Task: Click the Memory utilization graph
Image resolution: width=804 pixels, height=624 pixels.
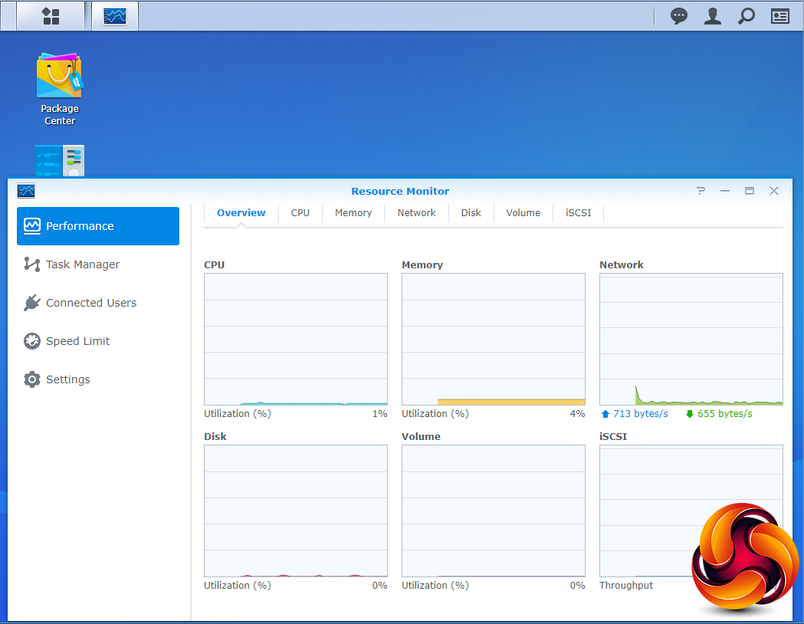Action: point(494,339)
